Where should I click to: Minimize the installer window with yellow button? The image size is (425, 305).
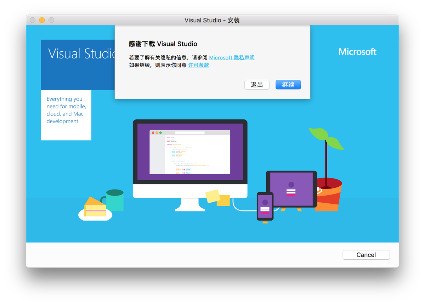click(x=42, y=20)
